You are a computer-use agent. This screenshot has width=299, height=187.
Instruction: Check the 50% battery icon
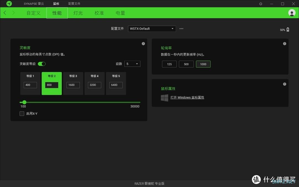point(288,30)
